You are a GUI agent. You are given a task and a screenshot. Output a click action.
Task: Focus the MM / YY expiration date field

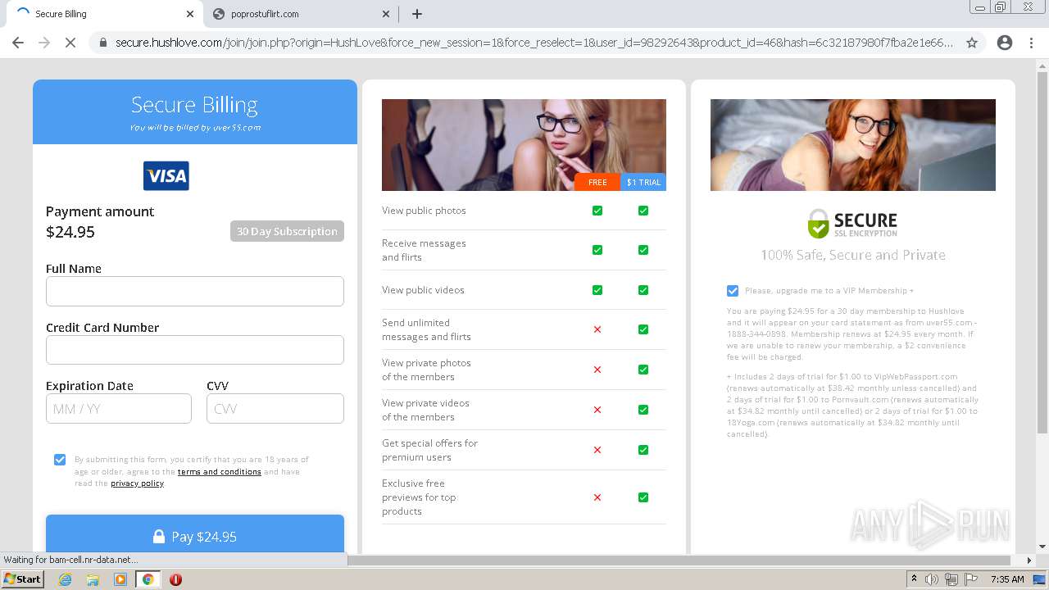click(x=119, y=409)
